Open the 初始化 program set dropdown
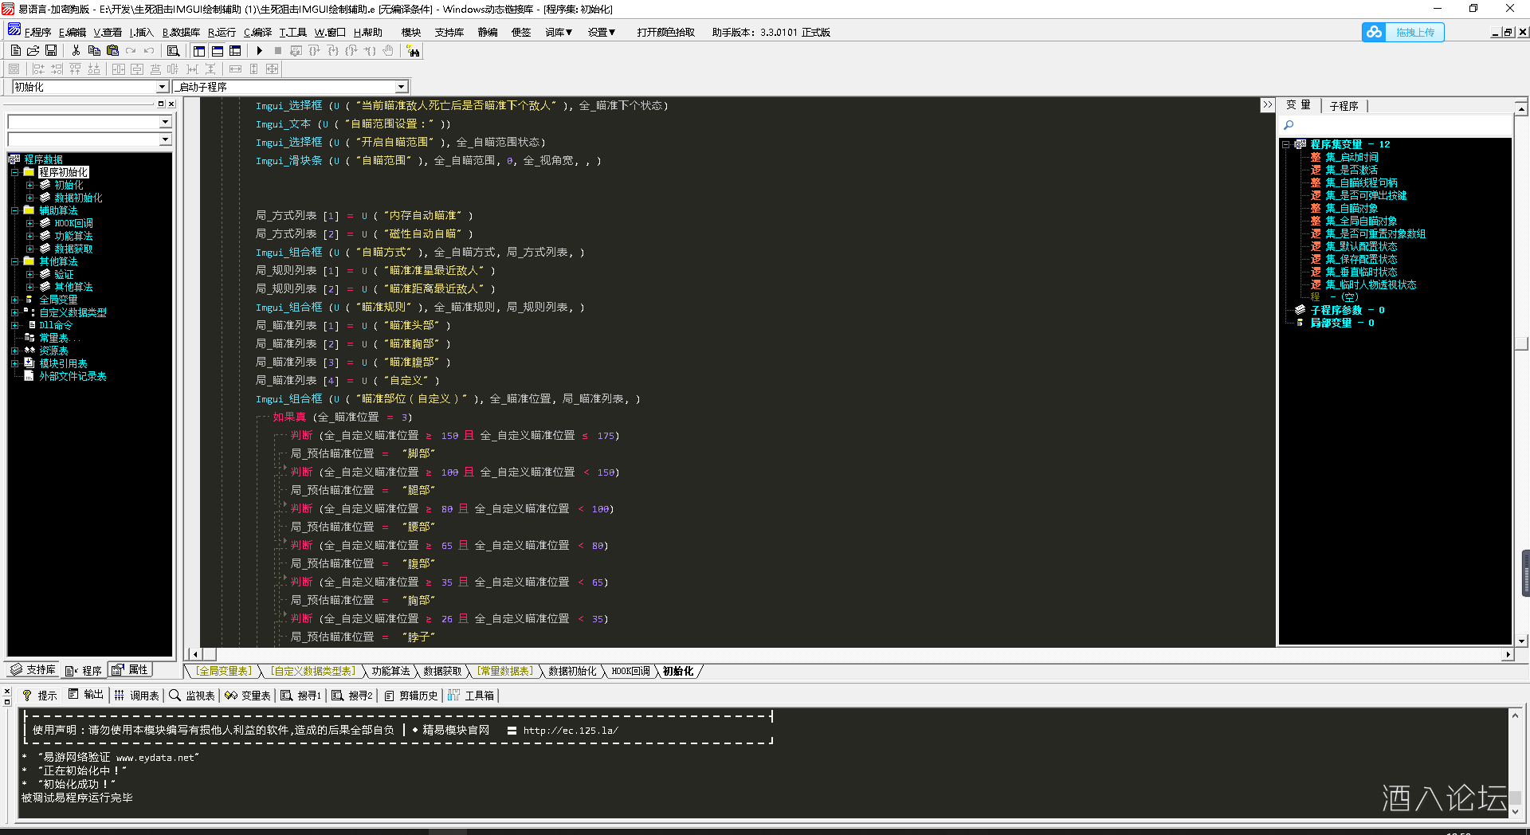1530x835 pixels. [162, 87]
